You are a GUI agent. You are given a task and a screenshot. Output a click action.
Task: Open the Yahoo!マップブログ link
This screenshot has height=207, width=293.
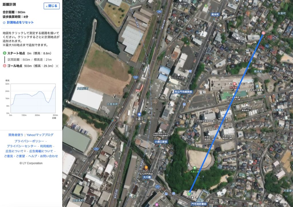coord(40,135)
